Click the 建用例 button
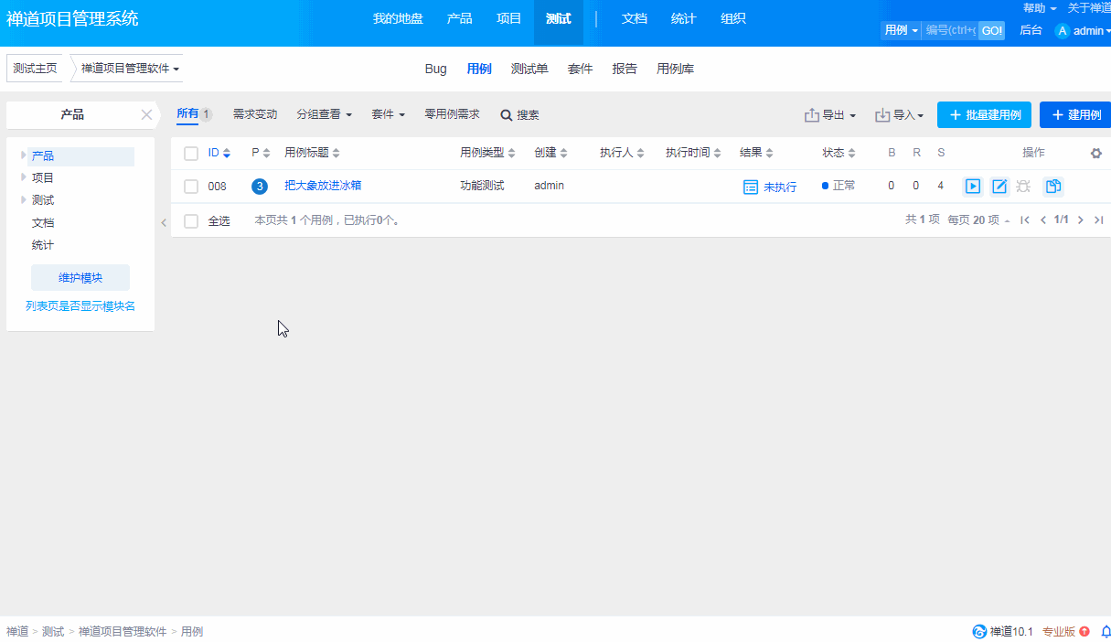 (1075, 114)
